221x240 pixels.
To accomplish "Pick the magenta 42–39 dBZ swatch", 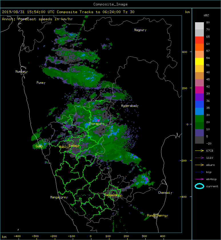I will (x=199, y=90).
